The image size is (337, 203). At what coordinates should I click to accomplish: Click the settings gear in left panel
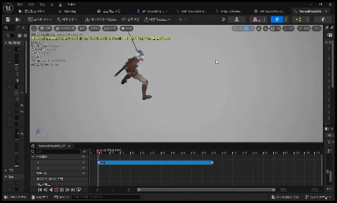coord(25,36)
